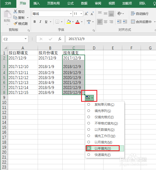
Task: Expand the Name Box dropdown arrow
Action: tap(25, 39)
